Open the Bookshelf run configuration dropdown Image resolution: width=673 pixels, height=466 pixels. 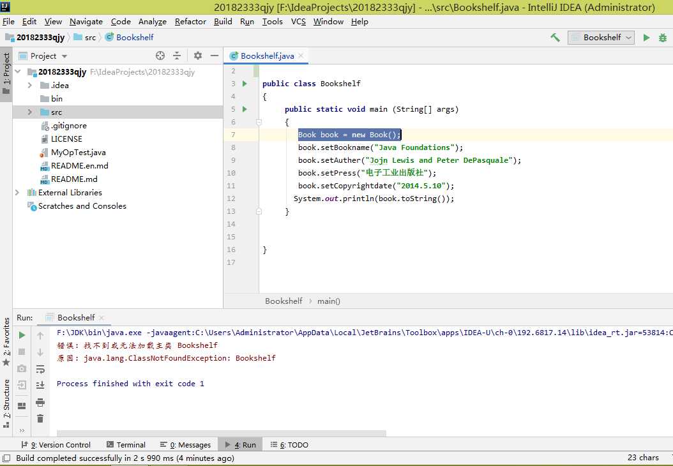click(600, 38)
